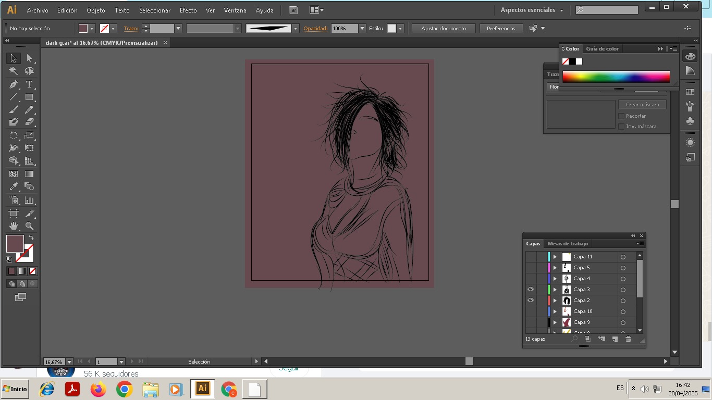
Task: Activate the Paintbrush tool
Action: pyautogui.click(x=14, y=109)
